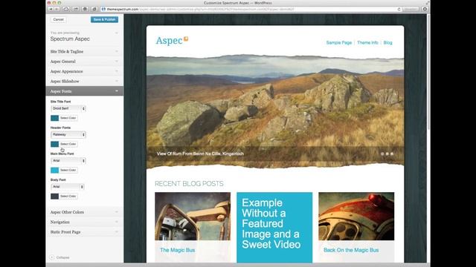Expand the Static Front Page section

click(84, 232)
